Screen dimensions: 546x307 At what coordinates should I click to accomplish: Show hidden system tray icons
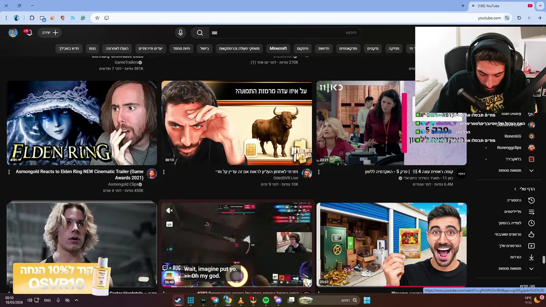(76, 300)
